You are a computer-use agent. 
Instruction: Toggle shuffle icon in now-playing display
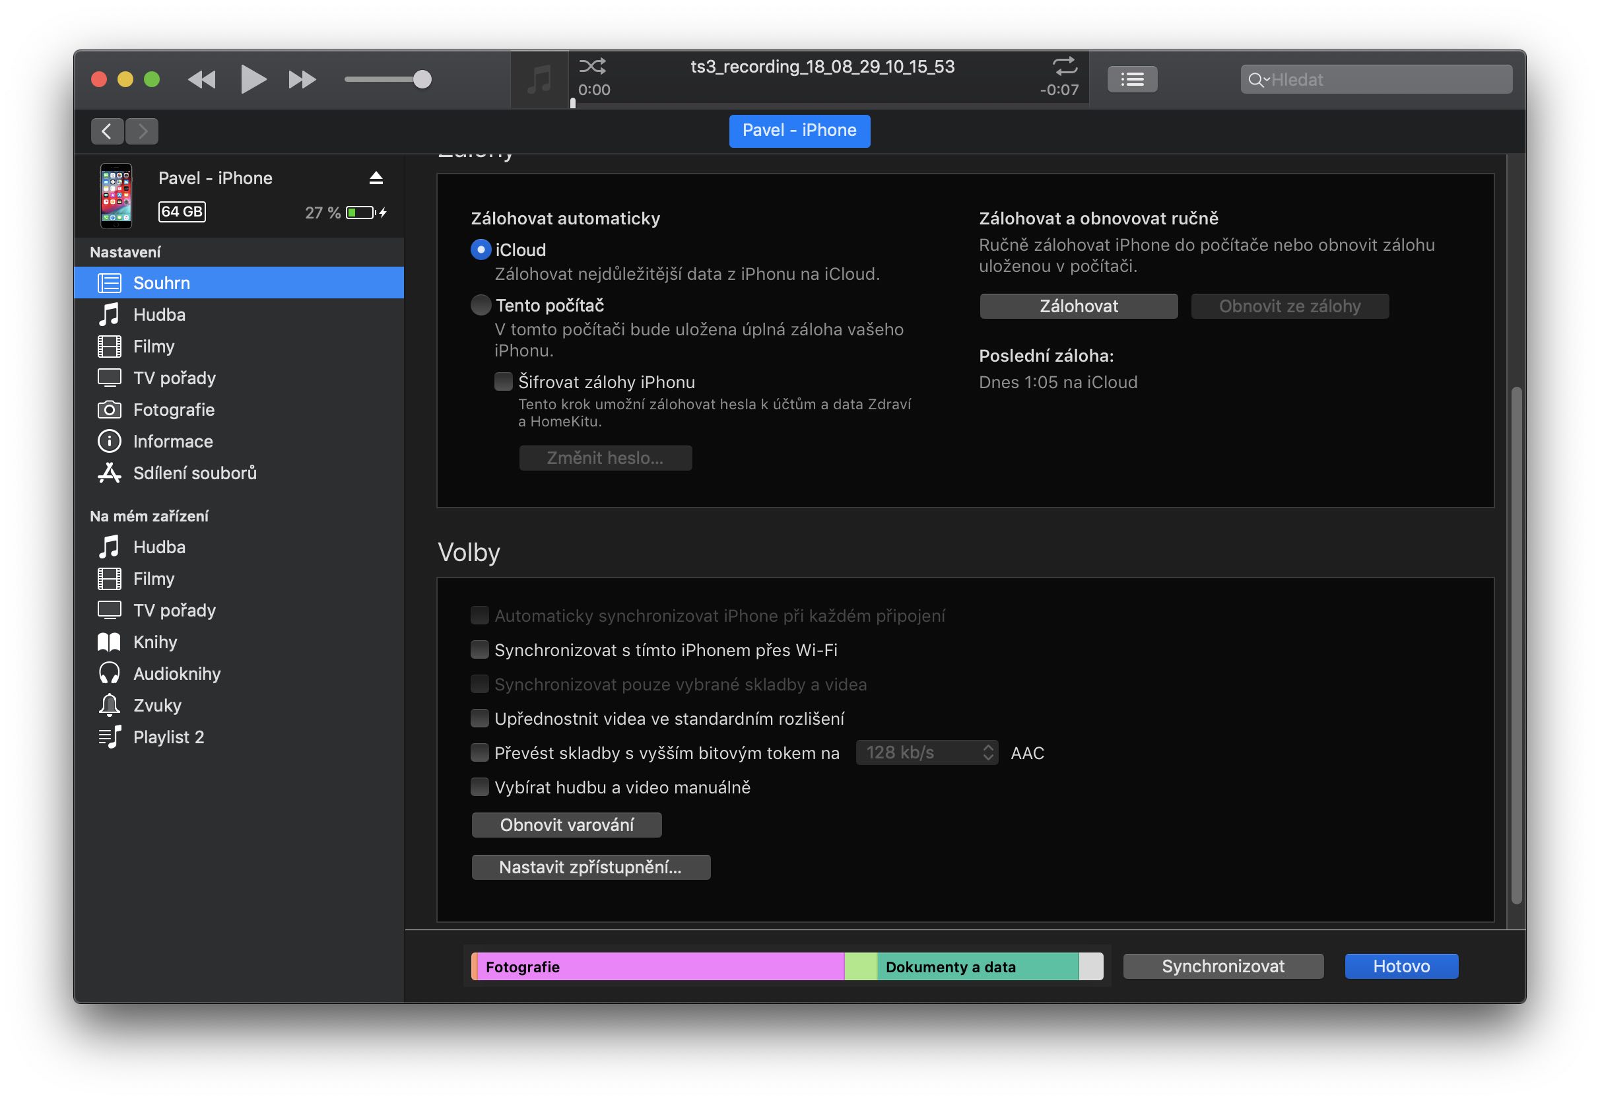pyautogui.click(x=593, y=65)
